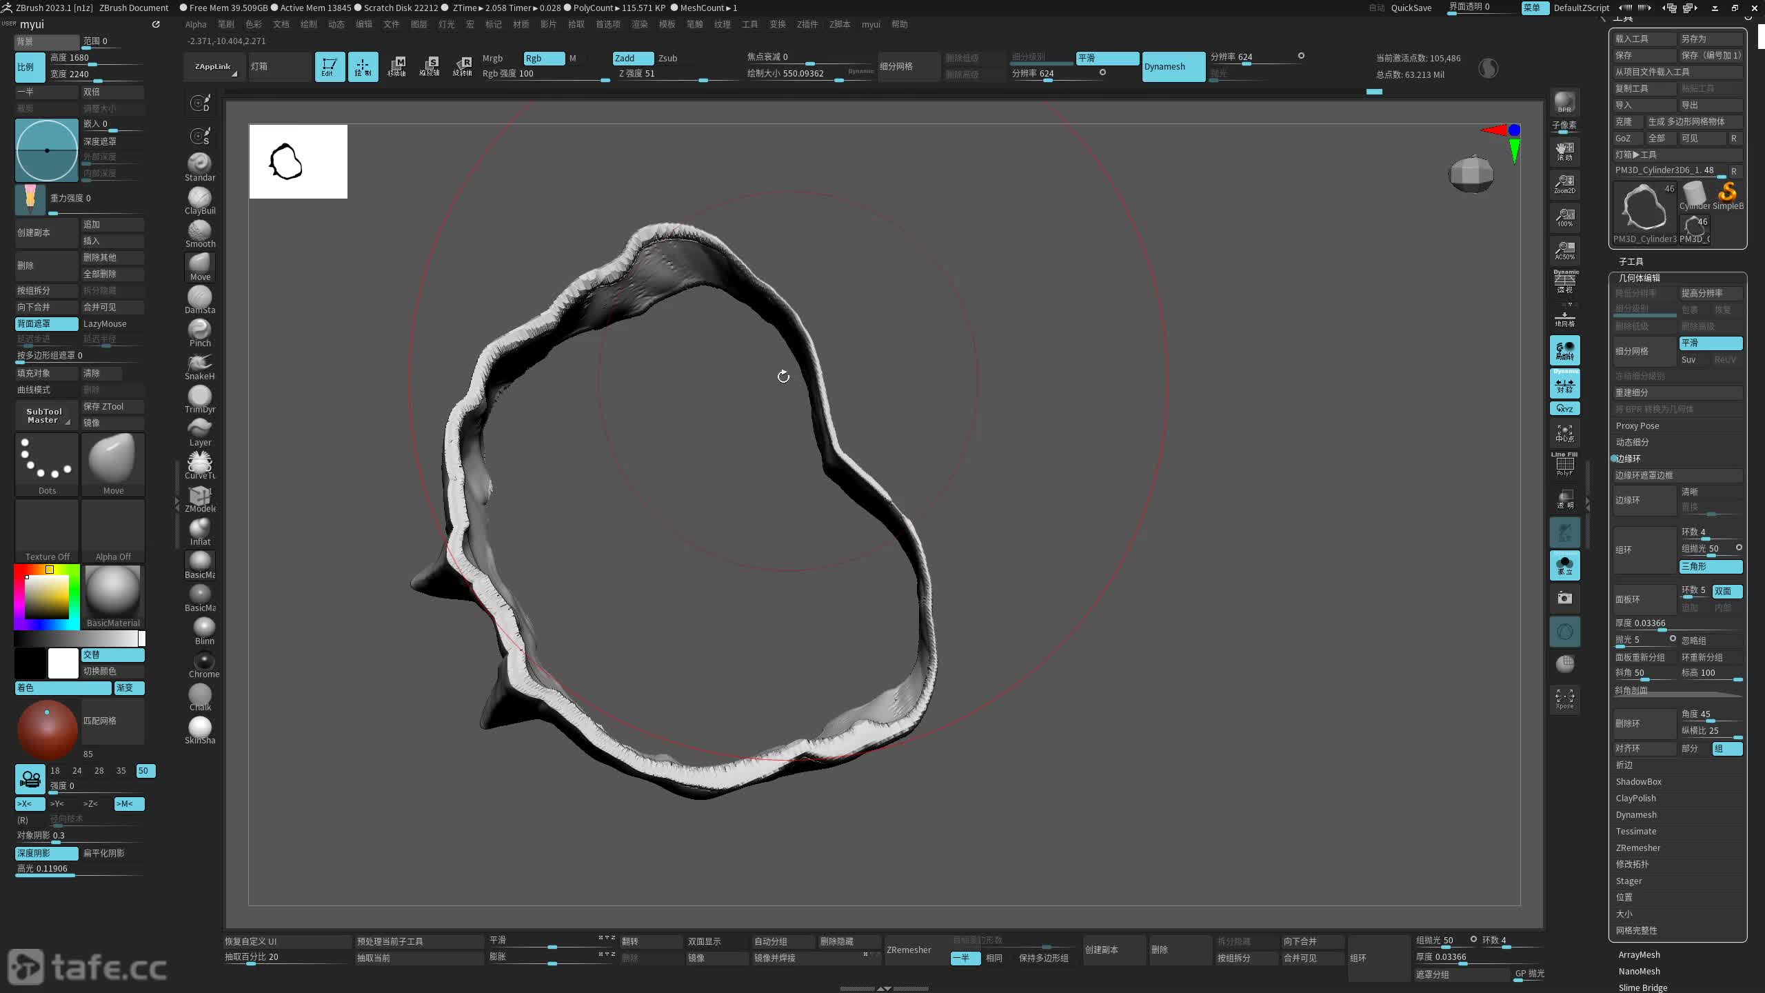1765x993 pixels.
Task: Expand the ZRemesher section in Tool panel
Action: [x=1637, y=847]
